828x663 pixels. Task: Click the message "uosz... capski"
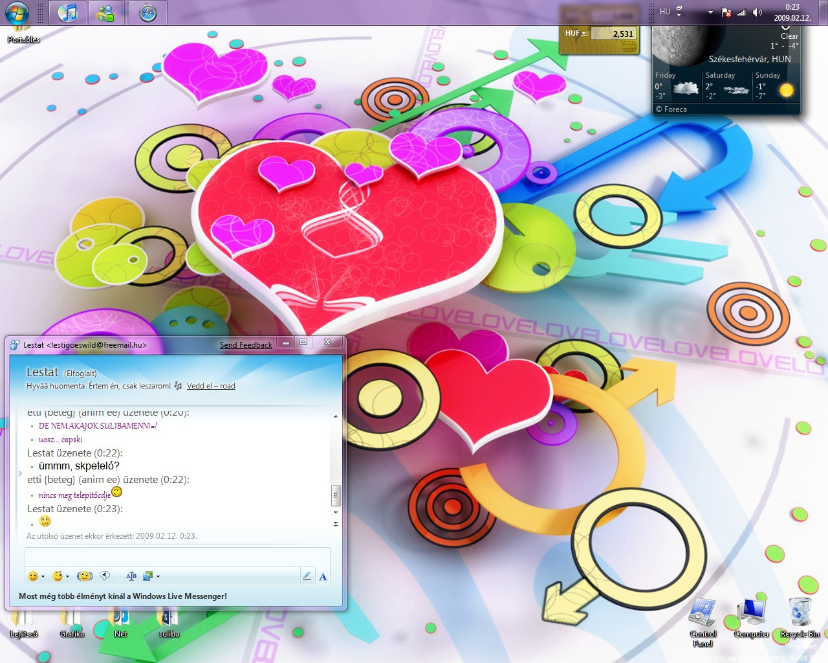(60, 440)
